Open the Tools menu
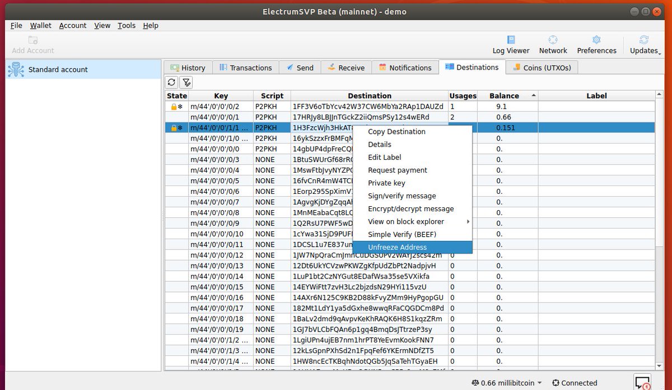 click(127, 25)
